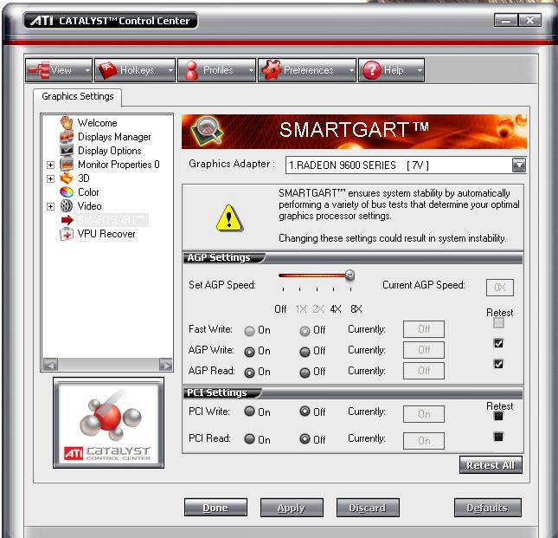Click the VPU Recover first-aid icon
The height and width of the screenshot is (538, 558).
[67, 234]
